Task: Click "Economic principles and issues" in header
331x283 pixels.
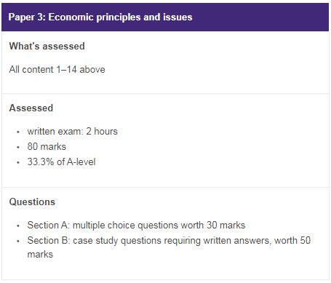Action: tap(120, 17)
